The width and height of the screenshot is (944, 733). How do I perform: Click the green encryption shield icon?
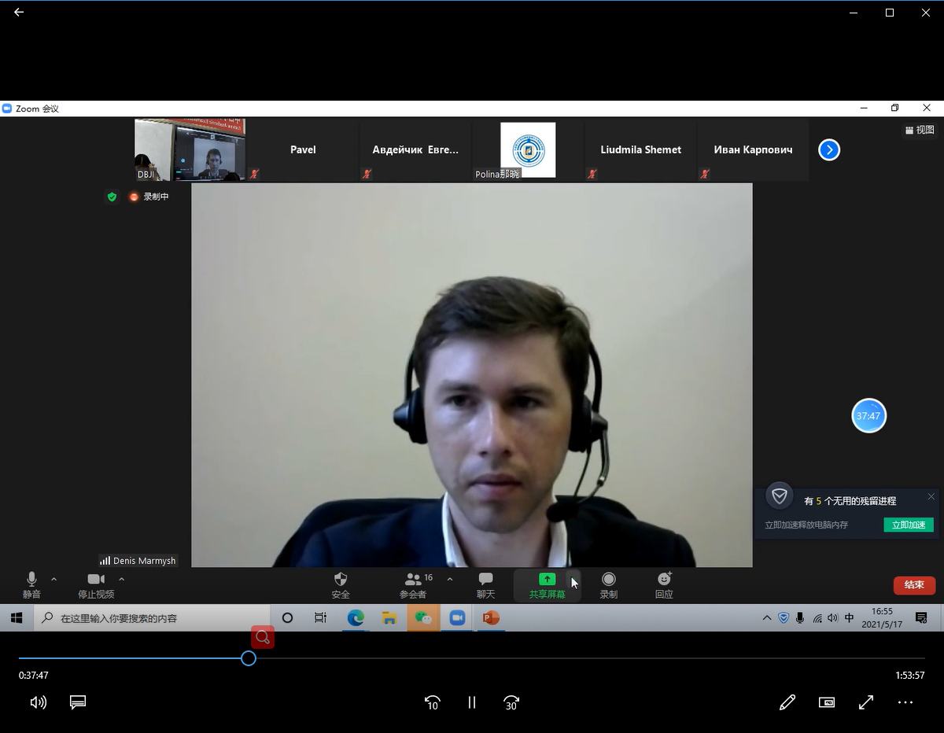[x=112, y=197]
